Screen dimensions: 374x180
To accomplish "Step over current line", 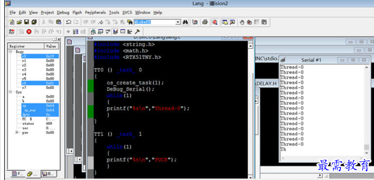I will tap(44, 32).
